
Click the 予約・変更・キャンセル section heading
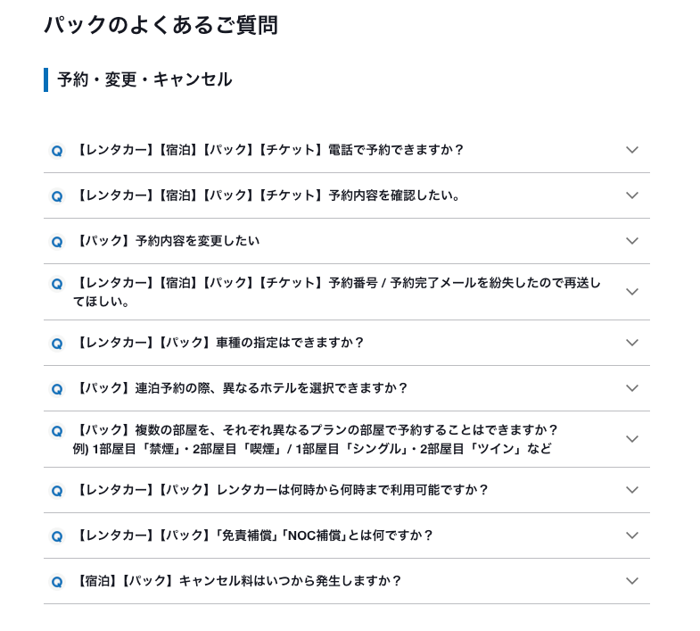tap(144, 79)
